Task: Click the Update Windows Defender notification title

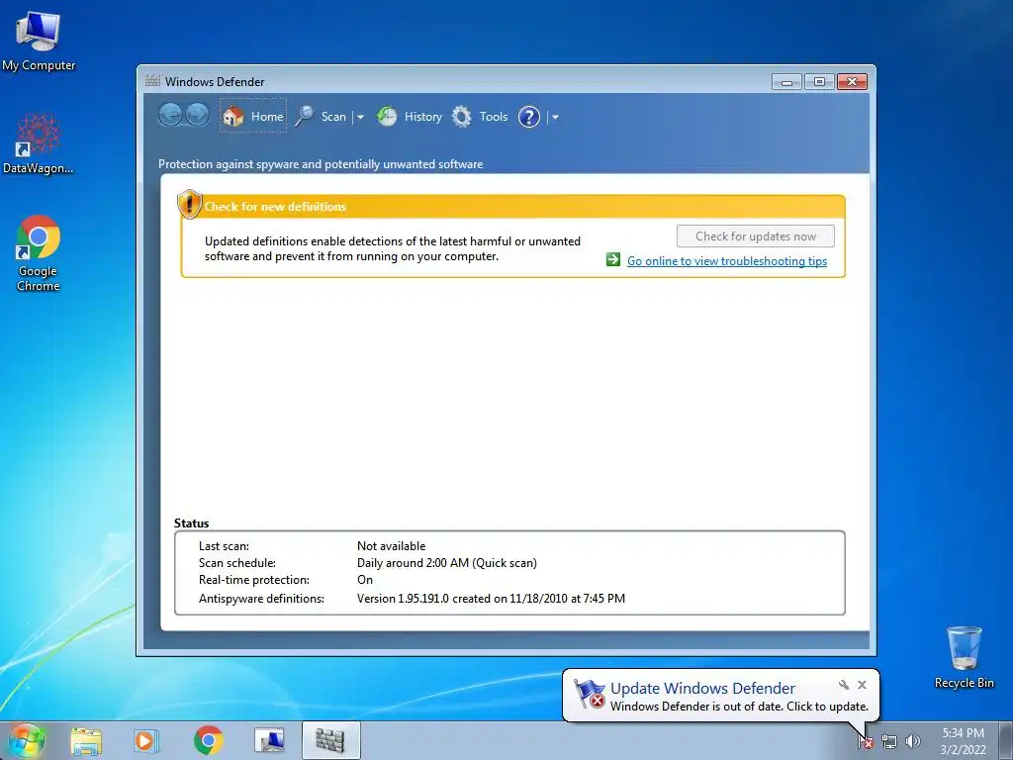Action: (x=702, y=689)
